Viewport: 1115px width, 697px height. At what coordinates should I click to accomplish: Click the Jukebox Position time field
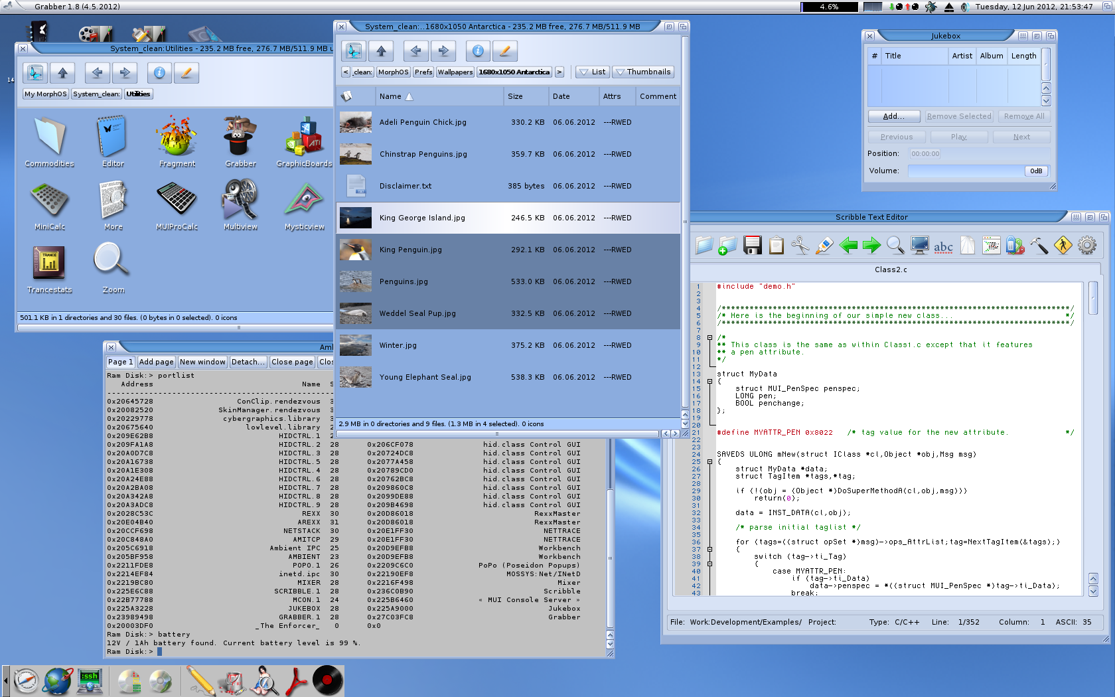click(925, 154)
